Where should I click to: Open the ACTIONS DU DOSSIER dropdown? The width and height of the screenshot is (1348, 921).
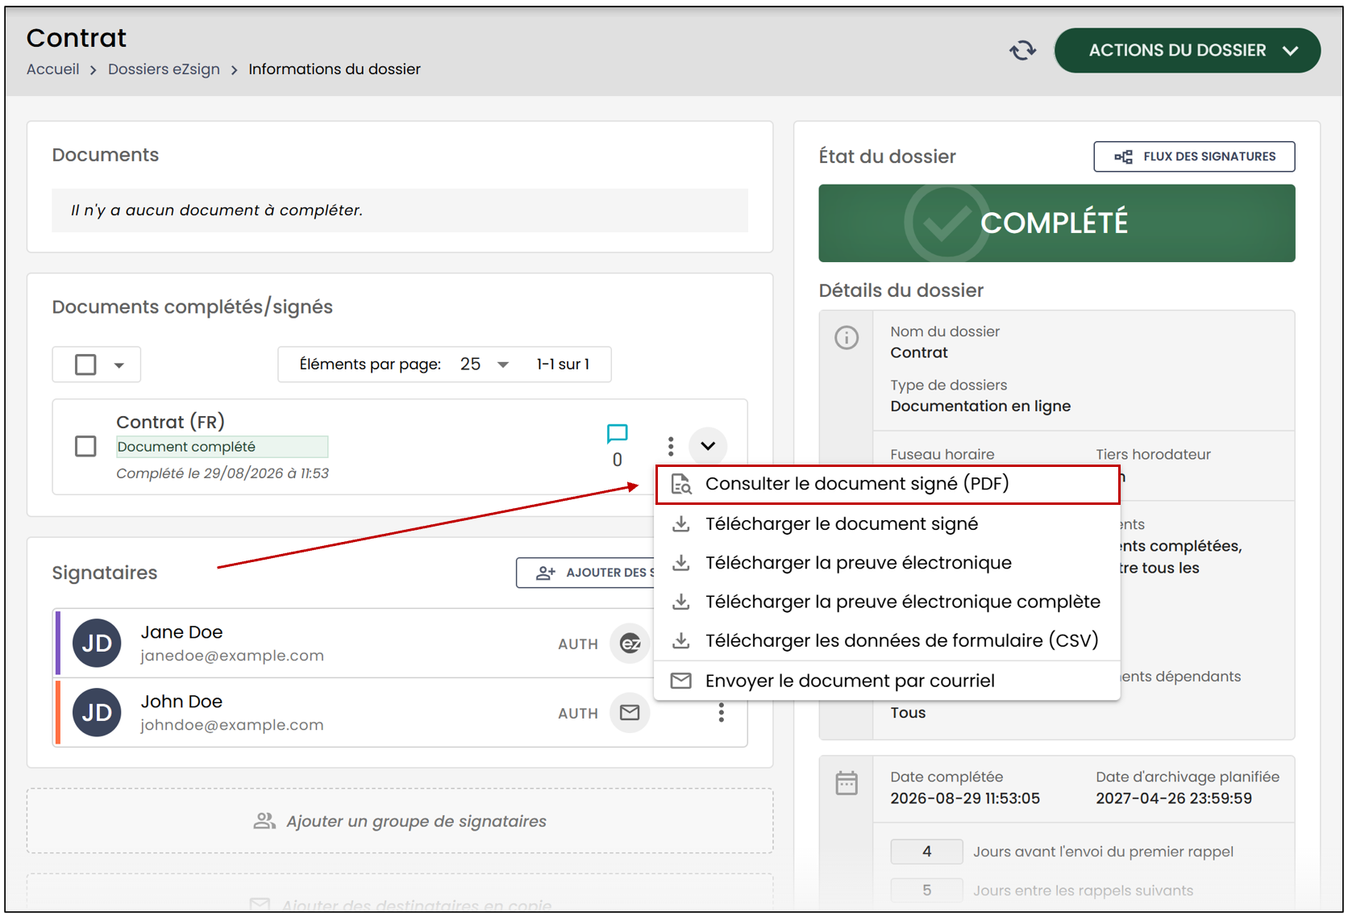click(x=1188, y=50)
